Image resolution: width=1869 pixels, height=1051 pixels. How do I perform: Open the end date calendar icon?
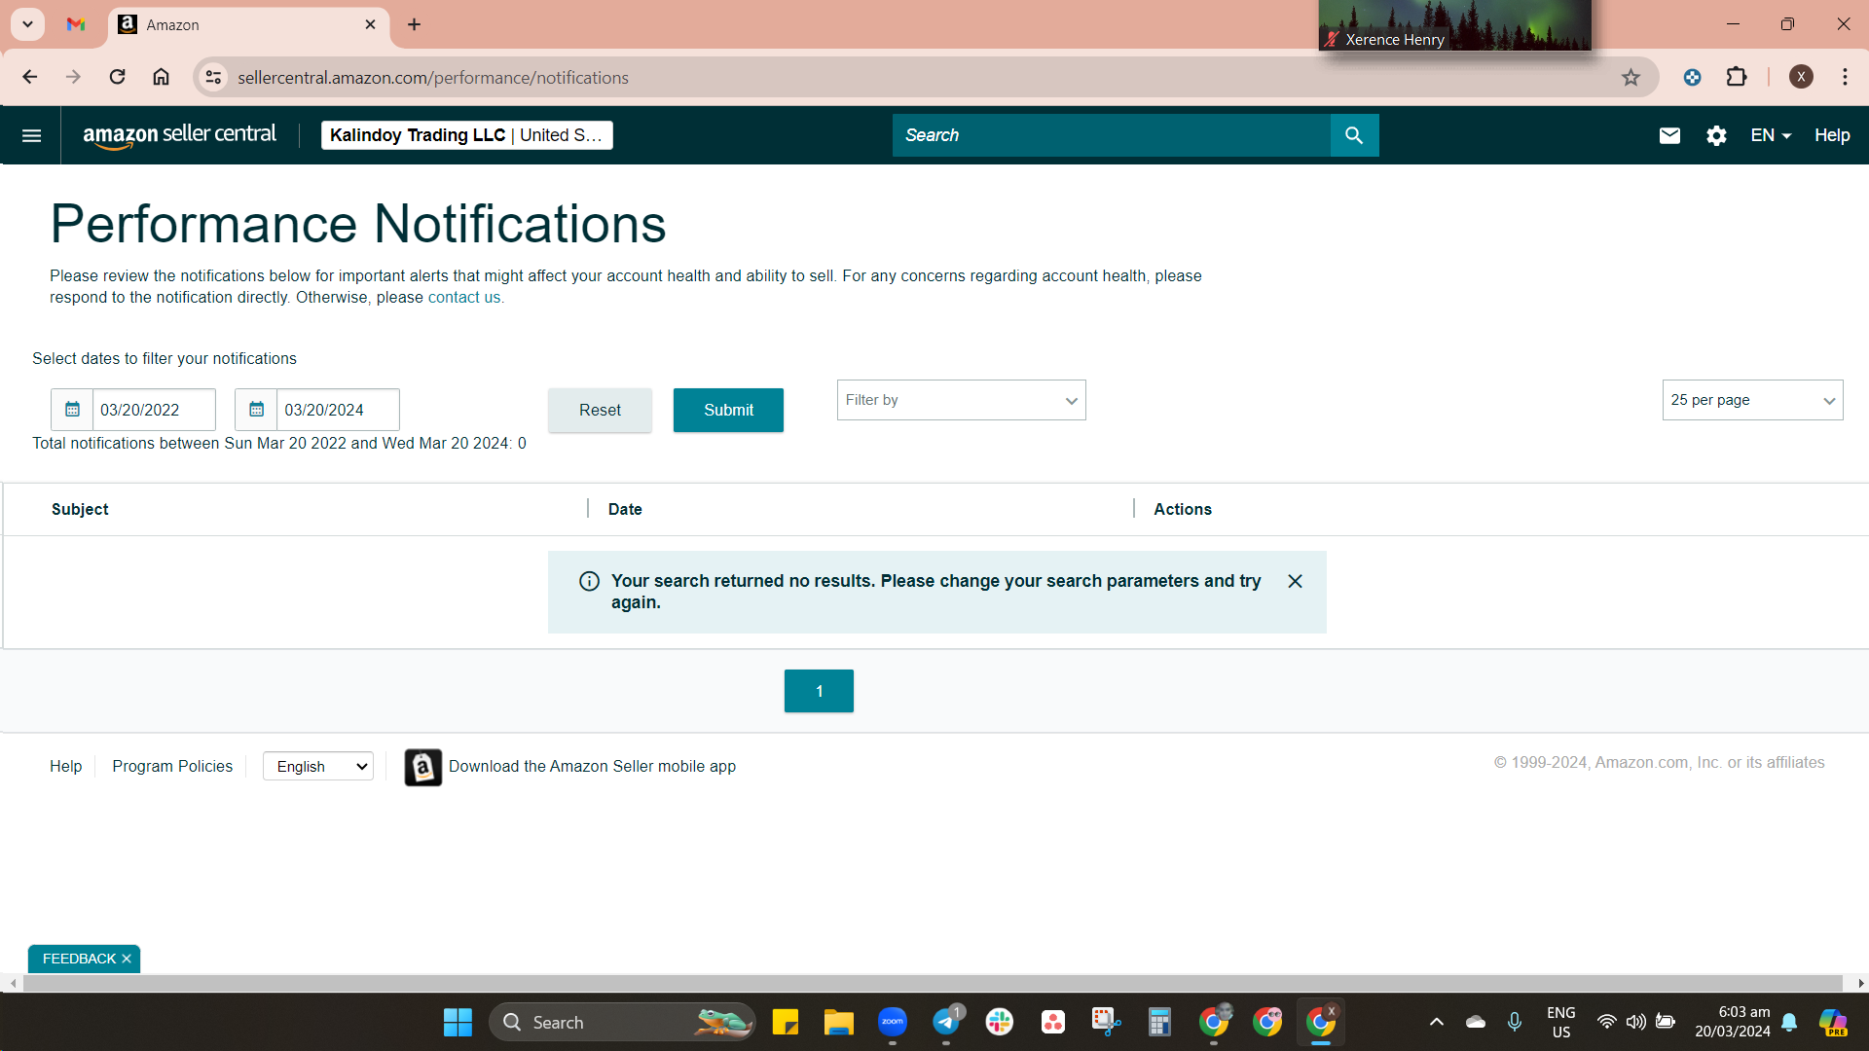256,410
